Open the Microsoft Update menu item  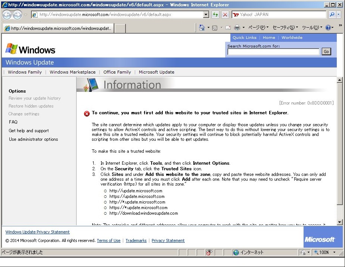(x=156, y=72)
